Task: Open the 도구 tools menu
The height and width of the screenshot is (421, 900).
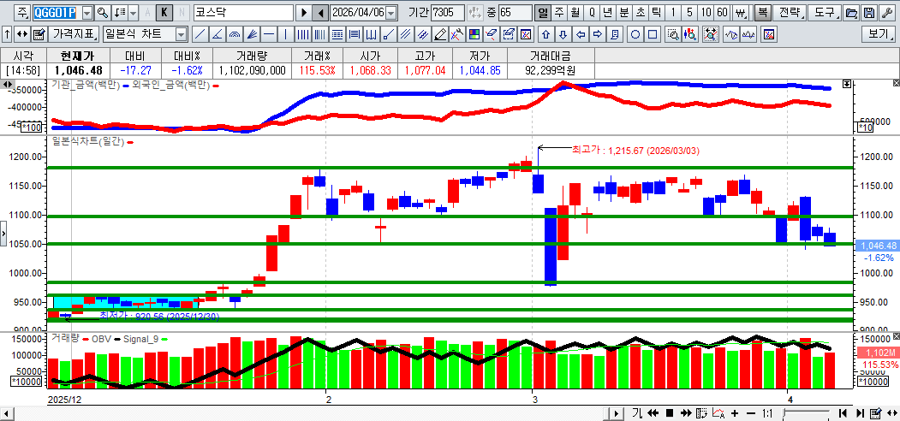Action: (824, 13)
